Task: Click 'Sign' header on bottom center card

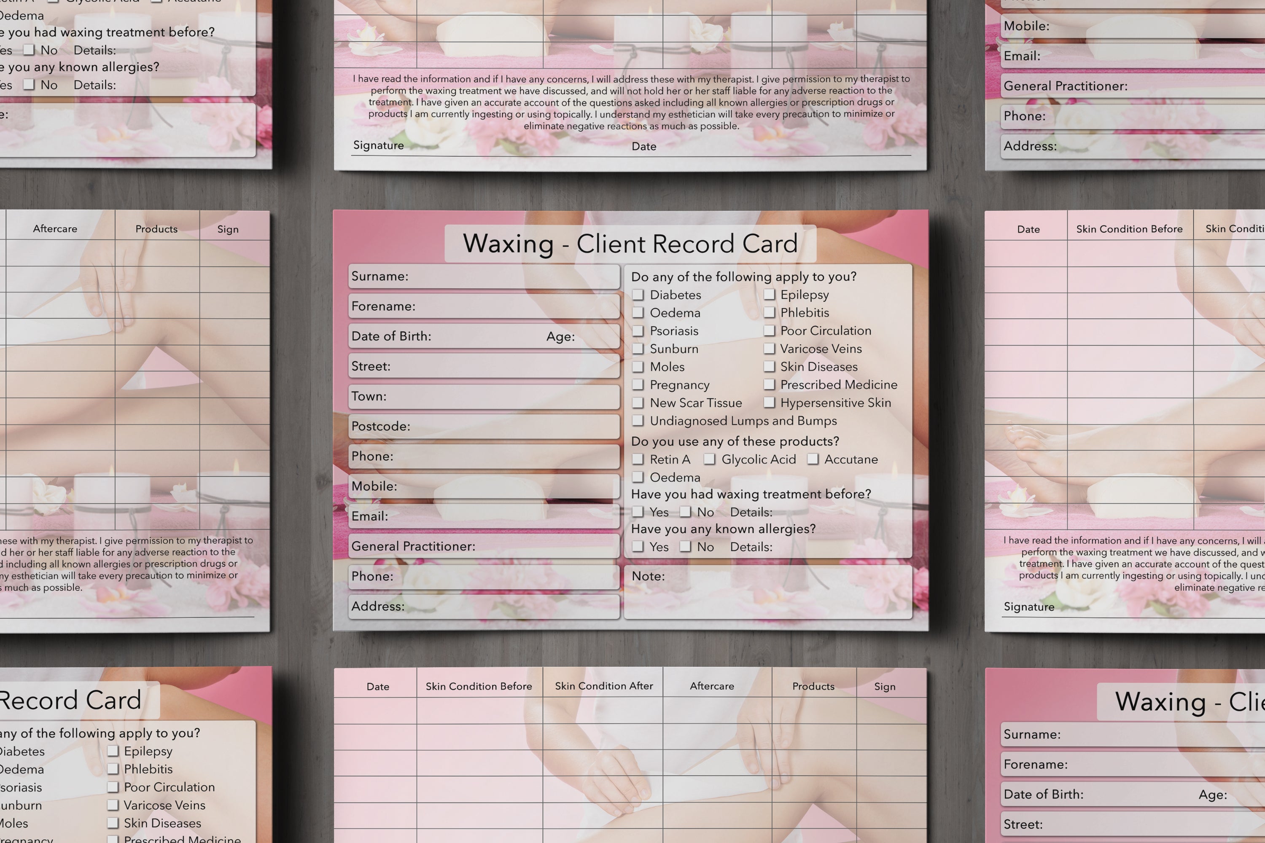Action: tap(885, 687)
